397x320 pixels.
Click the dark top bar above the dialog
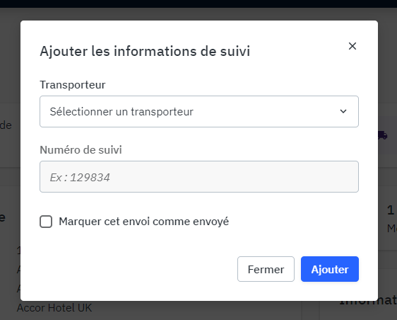tap(198, 4)
